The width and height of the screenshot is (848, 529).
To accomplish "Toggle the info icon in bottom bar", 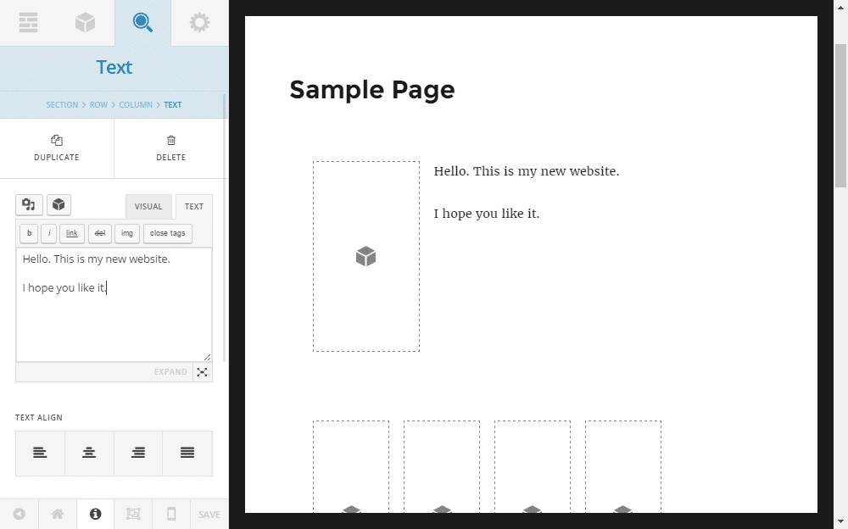I will pyautogui.click(x=95, y=514).
